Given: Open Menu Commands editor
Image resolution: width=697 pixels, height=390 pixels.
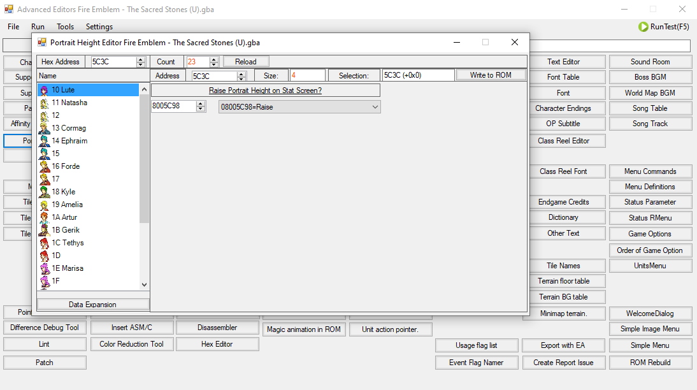Looking at the screenshot, I should [650, 171].
